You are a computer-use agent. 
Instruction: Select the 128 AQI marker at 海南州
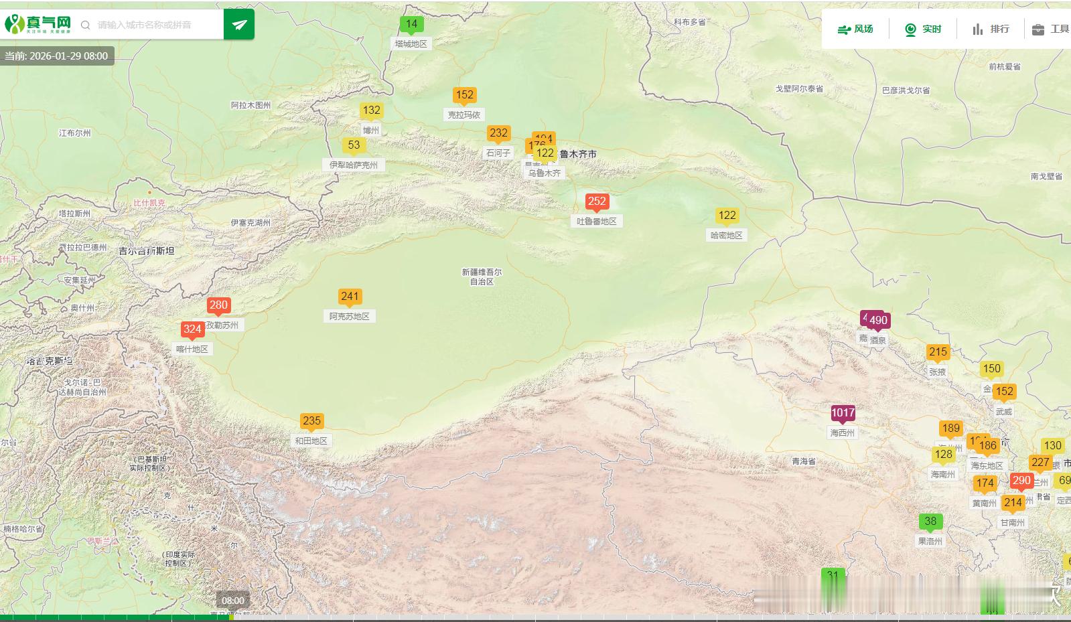(x=943, y=455)
